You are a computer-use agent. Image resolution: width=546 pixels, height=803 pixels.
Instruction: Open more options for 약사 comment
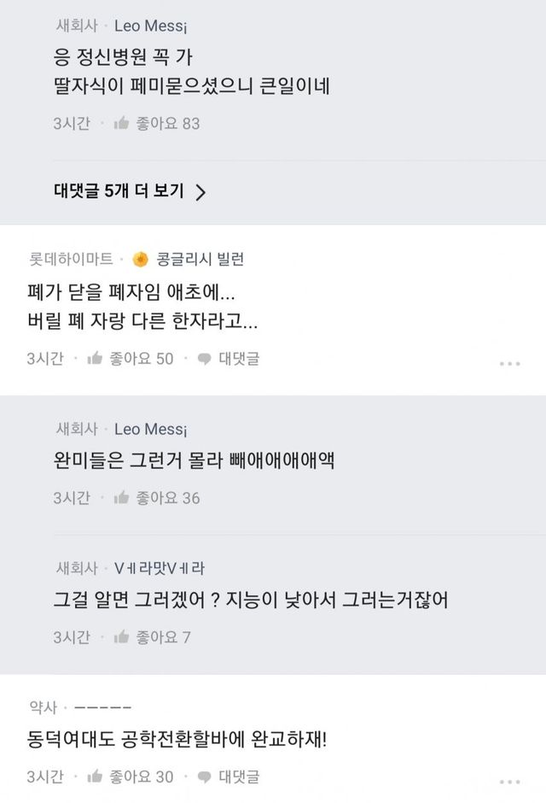[509, 782]
